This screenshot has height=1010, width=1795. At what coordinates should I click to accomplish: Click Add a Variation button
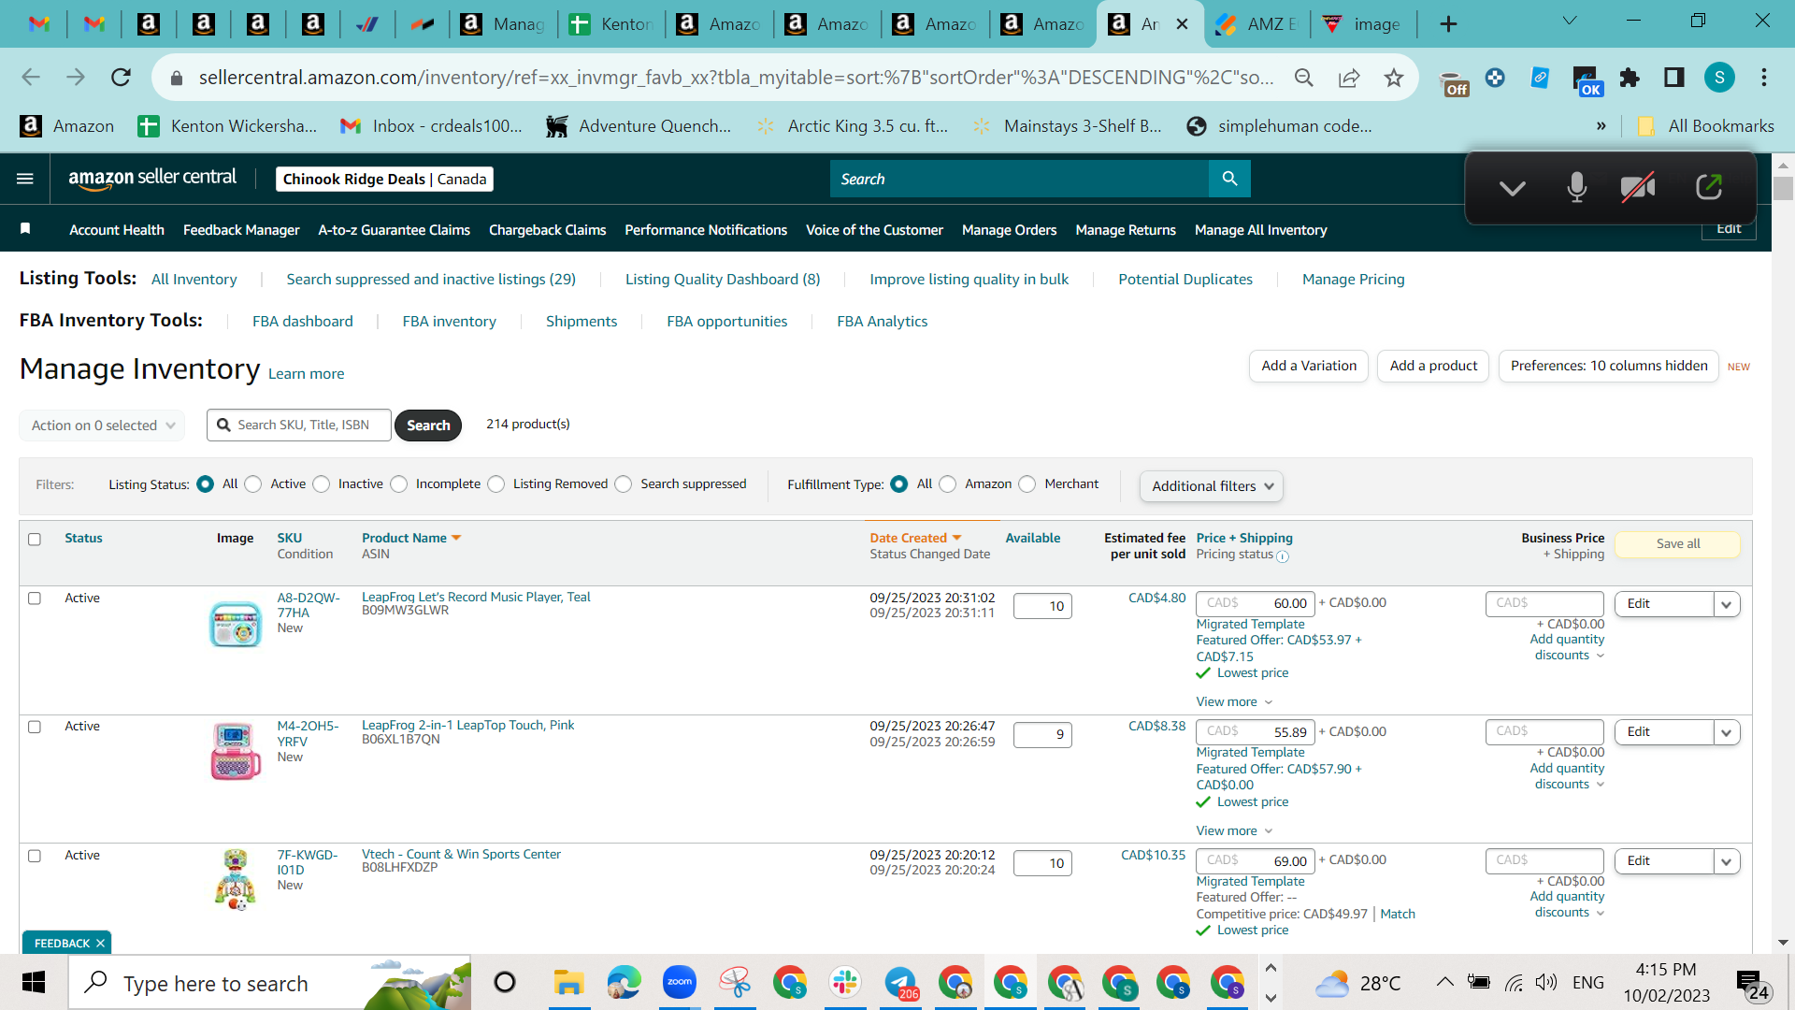coord(1309,366)
